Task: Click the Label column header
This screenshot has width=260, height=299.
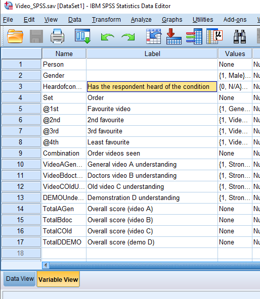Action: (152, 54)
